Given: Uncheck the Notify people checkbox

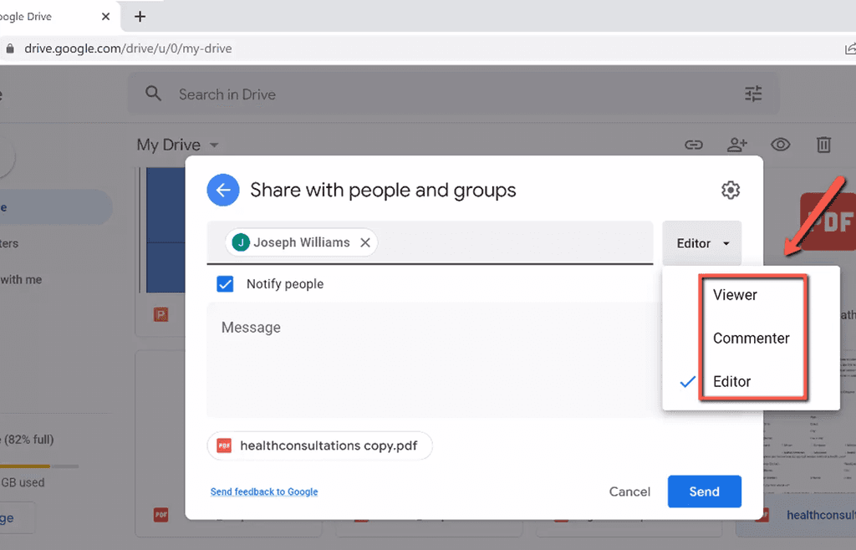Looking at the screenshot, I should click(x=224, y=283).
